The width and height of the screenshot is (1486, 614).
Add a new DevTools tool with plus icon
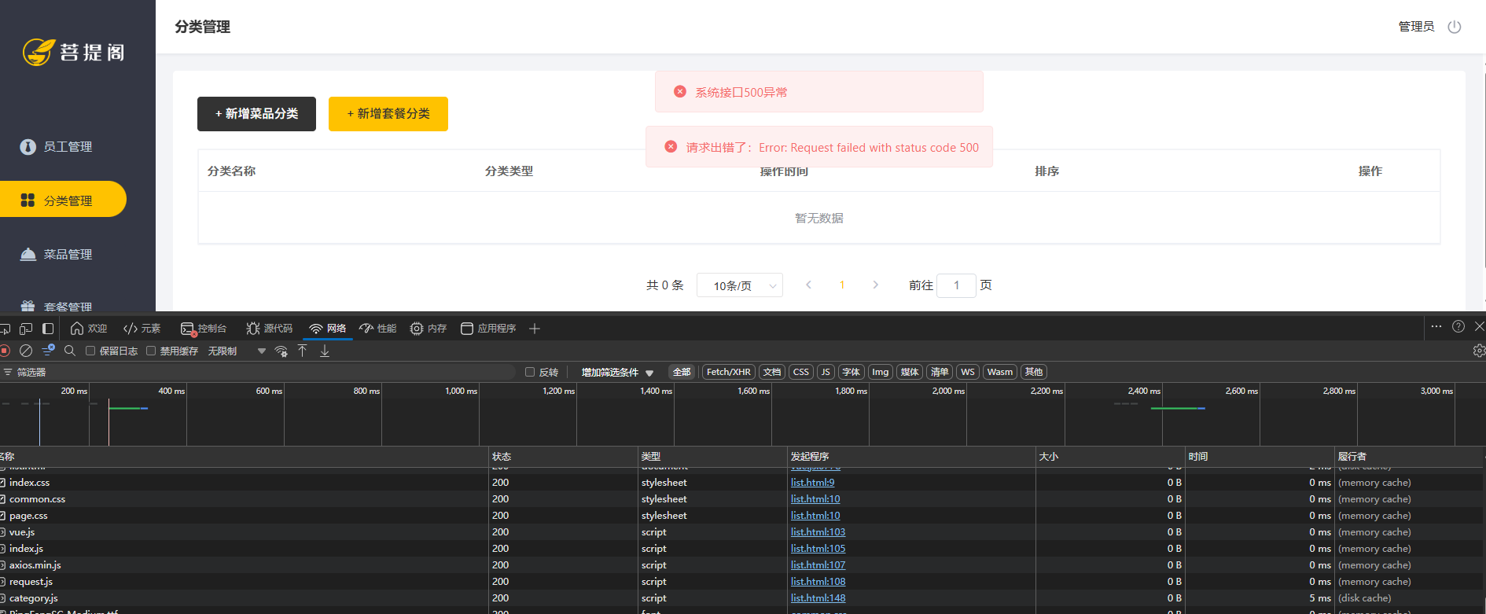[535, 329]
